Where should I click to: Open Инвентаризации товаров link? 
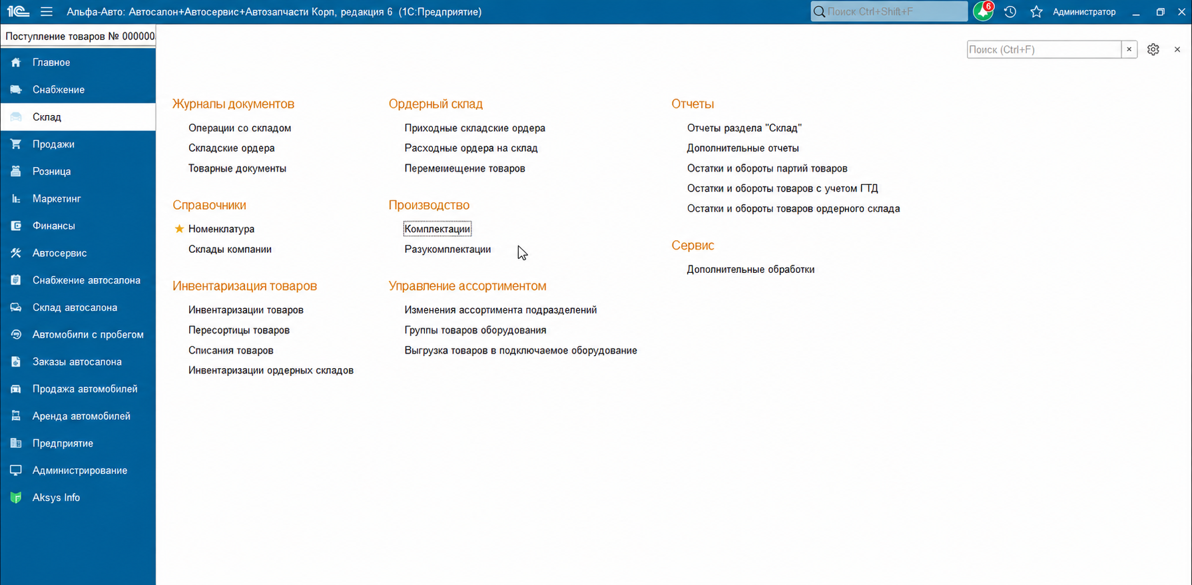(x=246, y=309)
